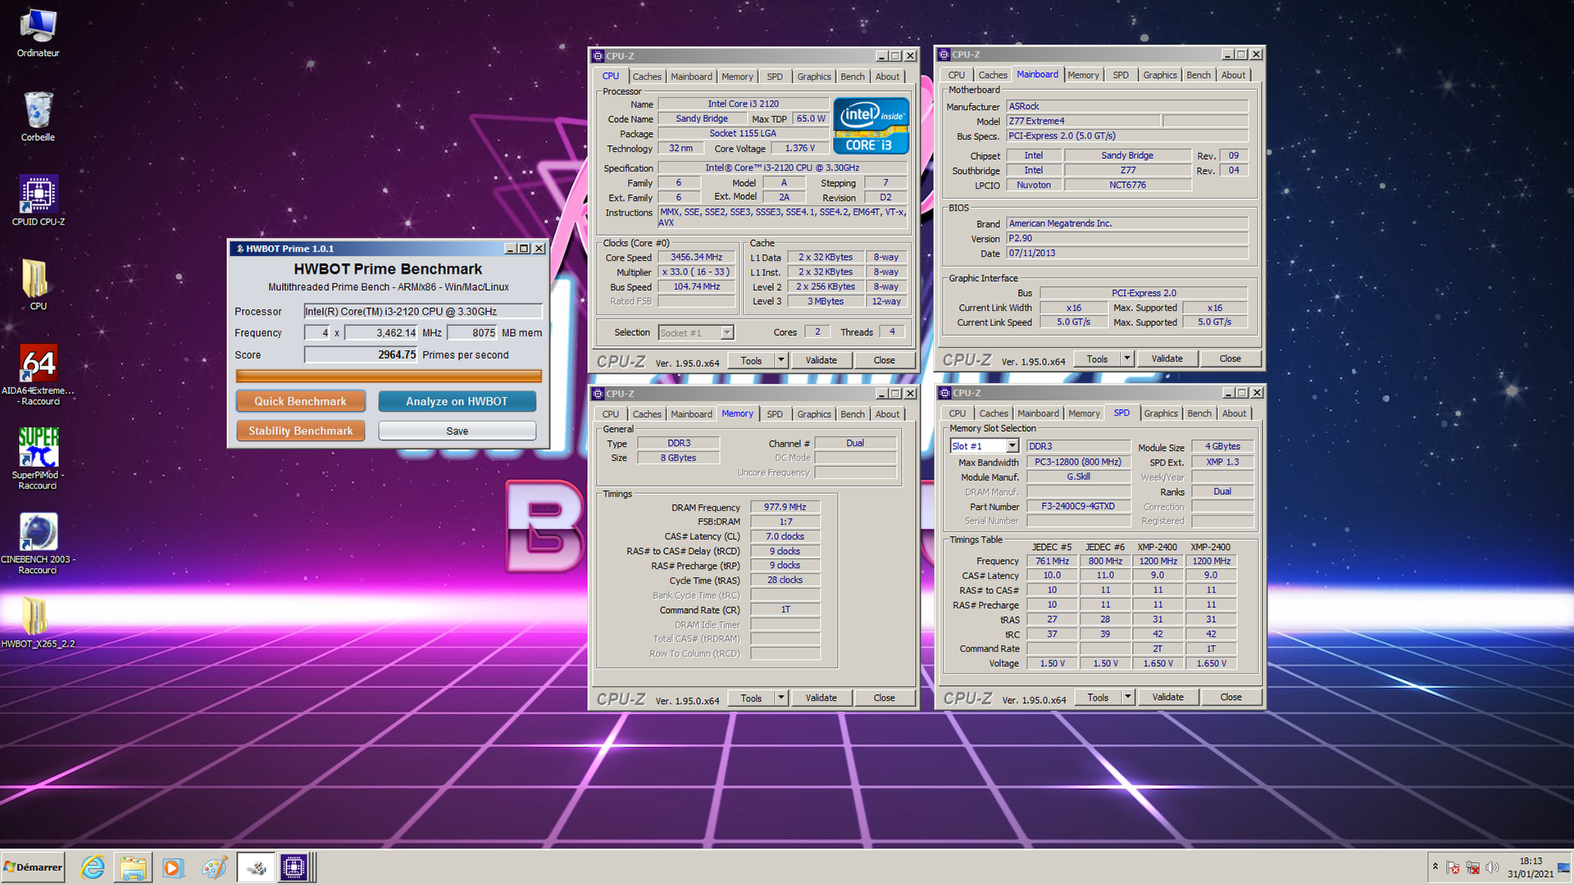
Task: Click Multiplier value x 33.0
Action: coord(696,272)
